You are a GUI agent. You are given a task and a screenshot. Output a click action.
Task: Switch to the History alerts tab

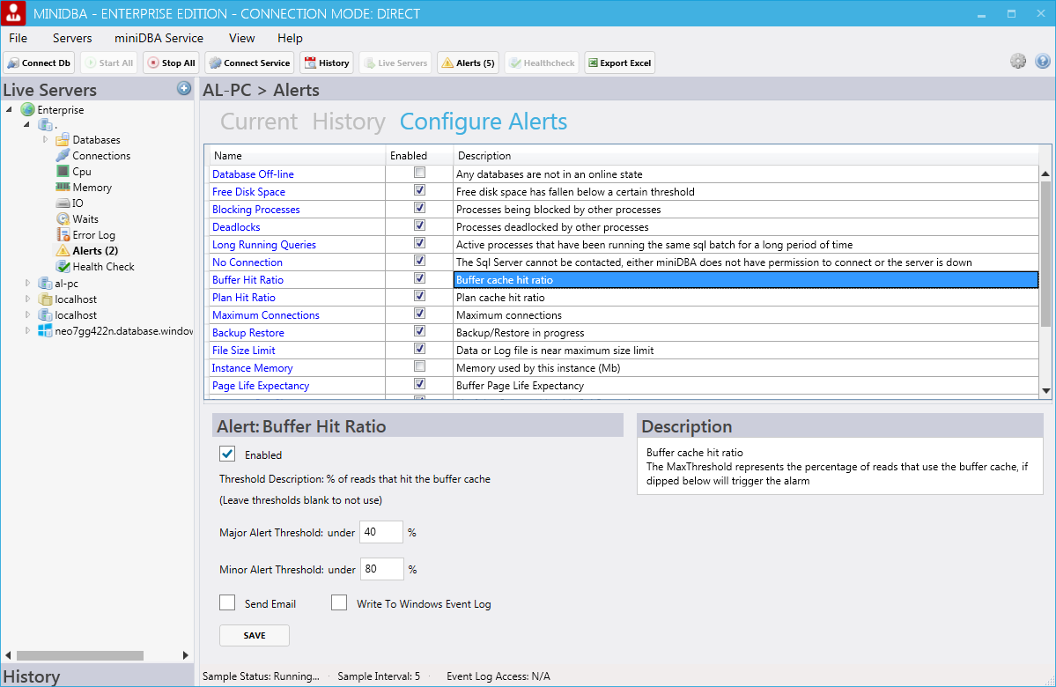[x=349, y=122]
